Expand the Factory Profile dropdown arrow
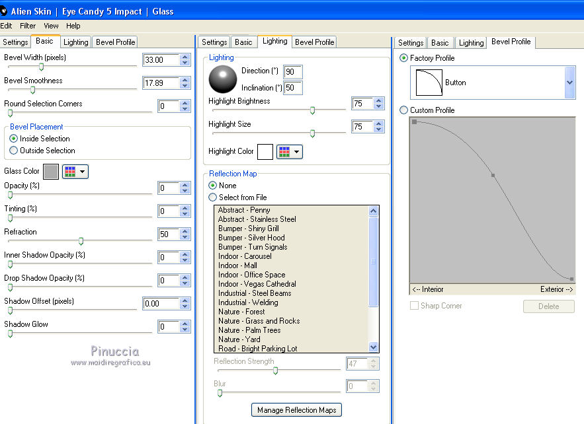Image resolution: width=584 pixels, height=424 pixels. click(x=569, y=83)
